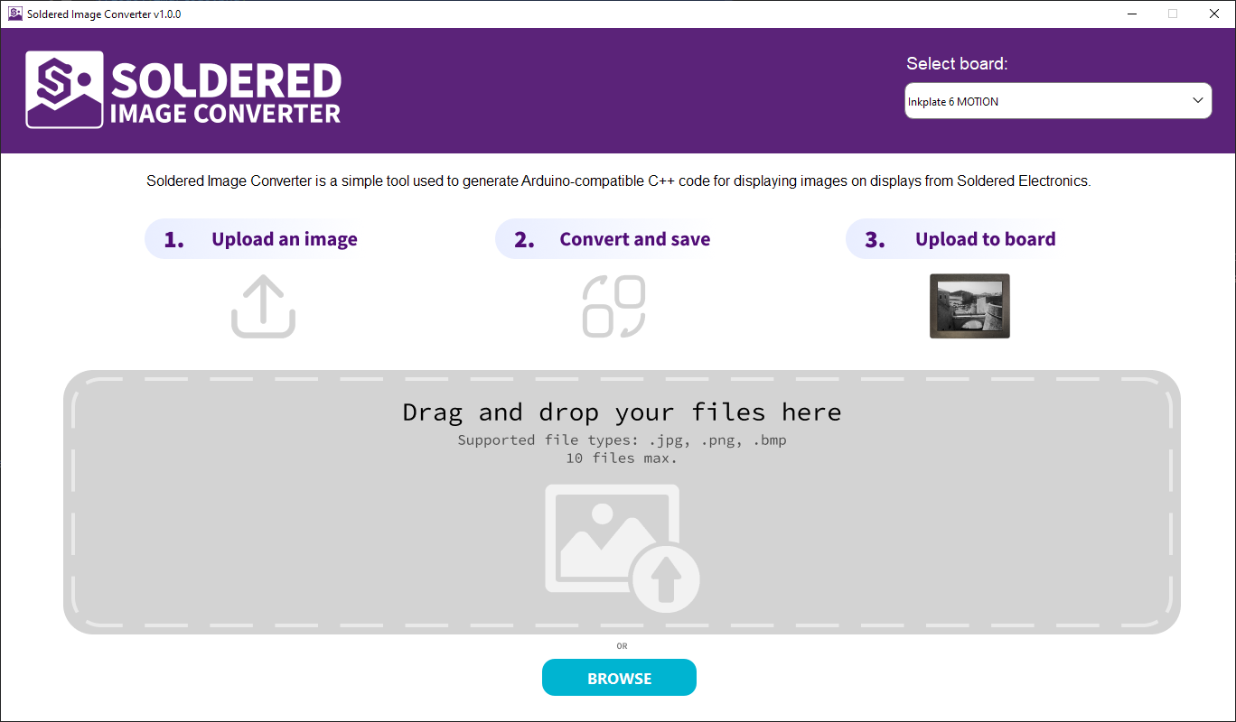Click the Inkplate 6 MOTION board selection text
Image resolution: width=1236 pixels, height=722 pixels.
tap(953, 102)
